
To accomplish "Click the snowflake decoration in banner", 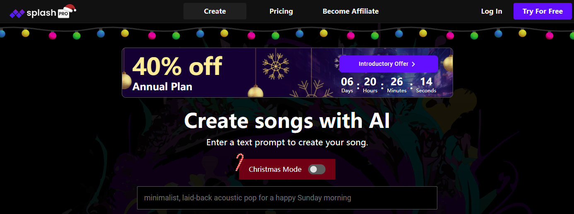I will coord(275,66).
